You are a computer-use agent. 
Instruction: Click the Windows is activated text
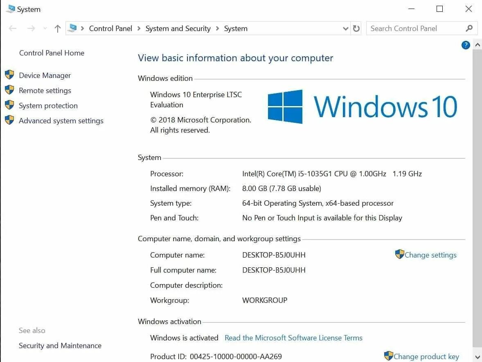pos(184,338)
